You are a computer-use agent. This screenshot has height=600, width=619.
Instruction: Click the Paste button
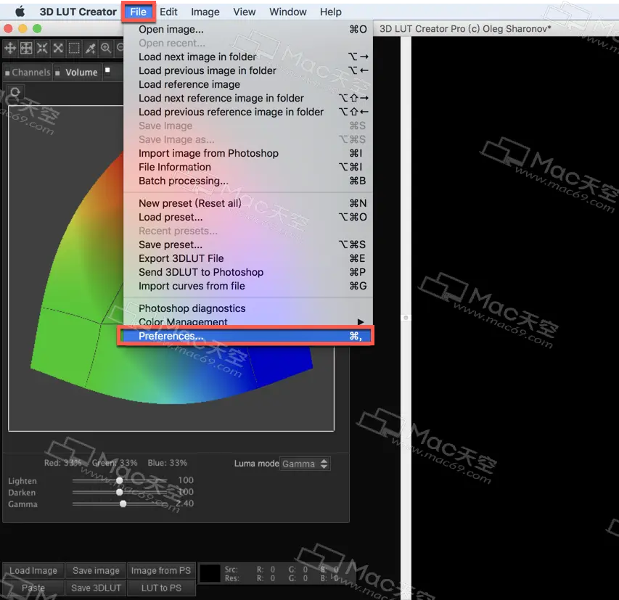click(x=33, y=588)
